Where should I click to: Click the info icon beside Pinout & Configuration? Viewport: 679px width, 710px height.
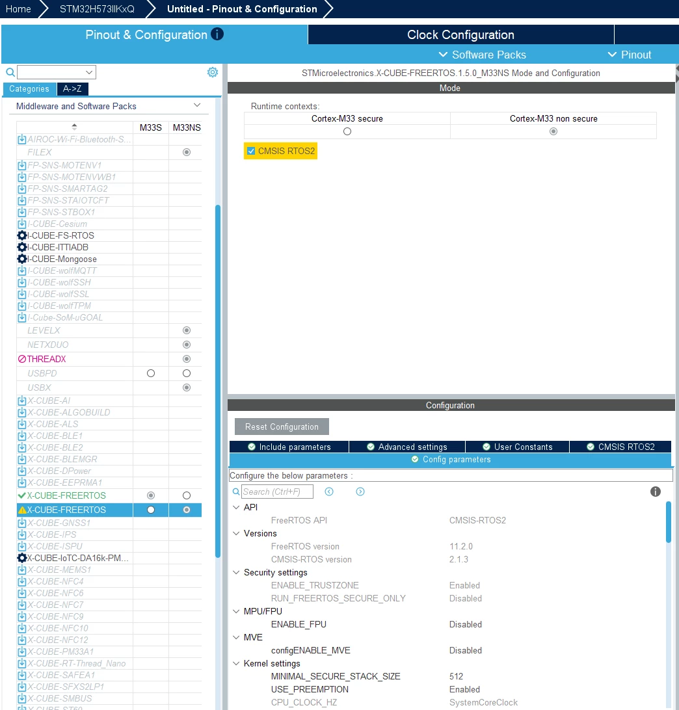pos(217,34)
